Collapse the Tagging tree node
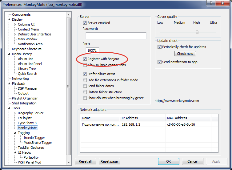Screen dimensions: 232x170 point(15,133)
